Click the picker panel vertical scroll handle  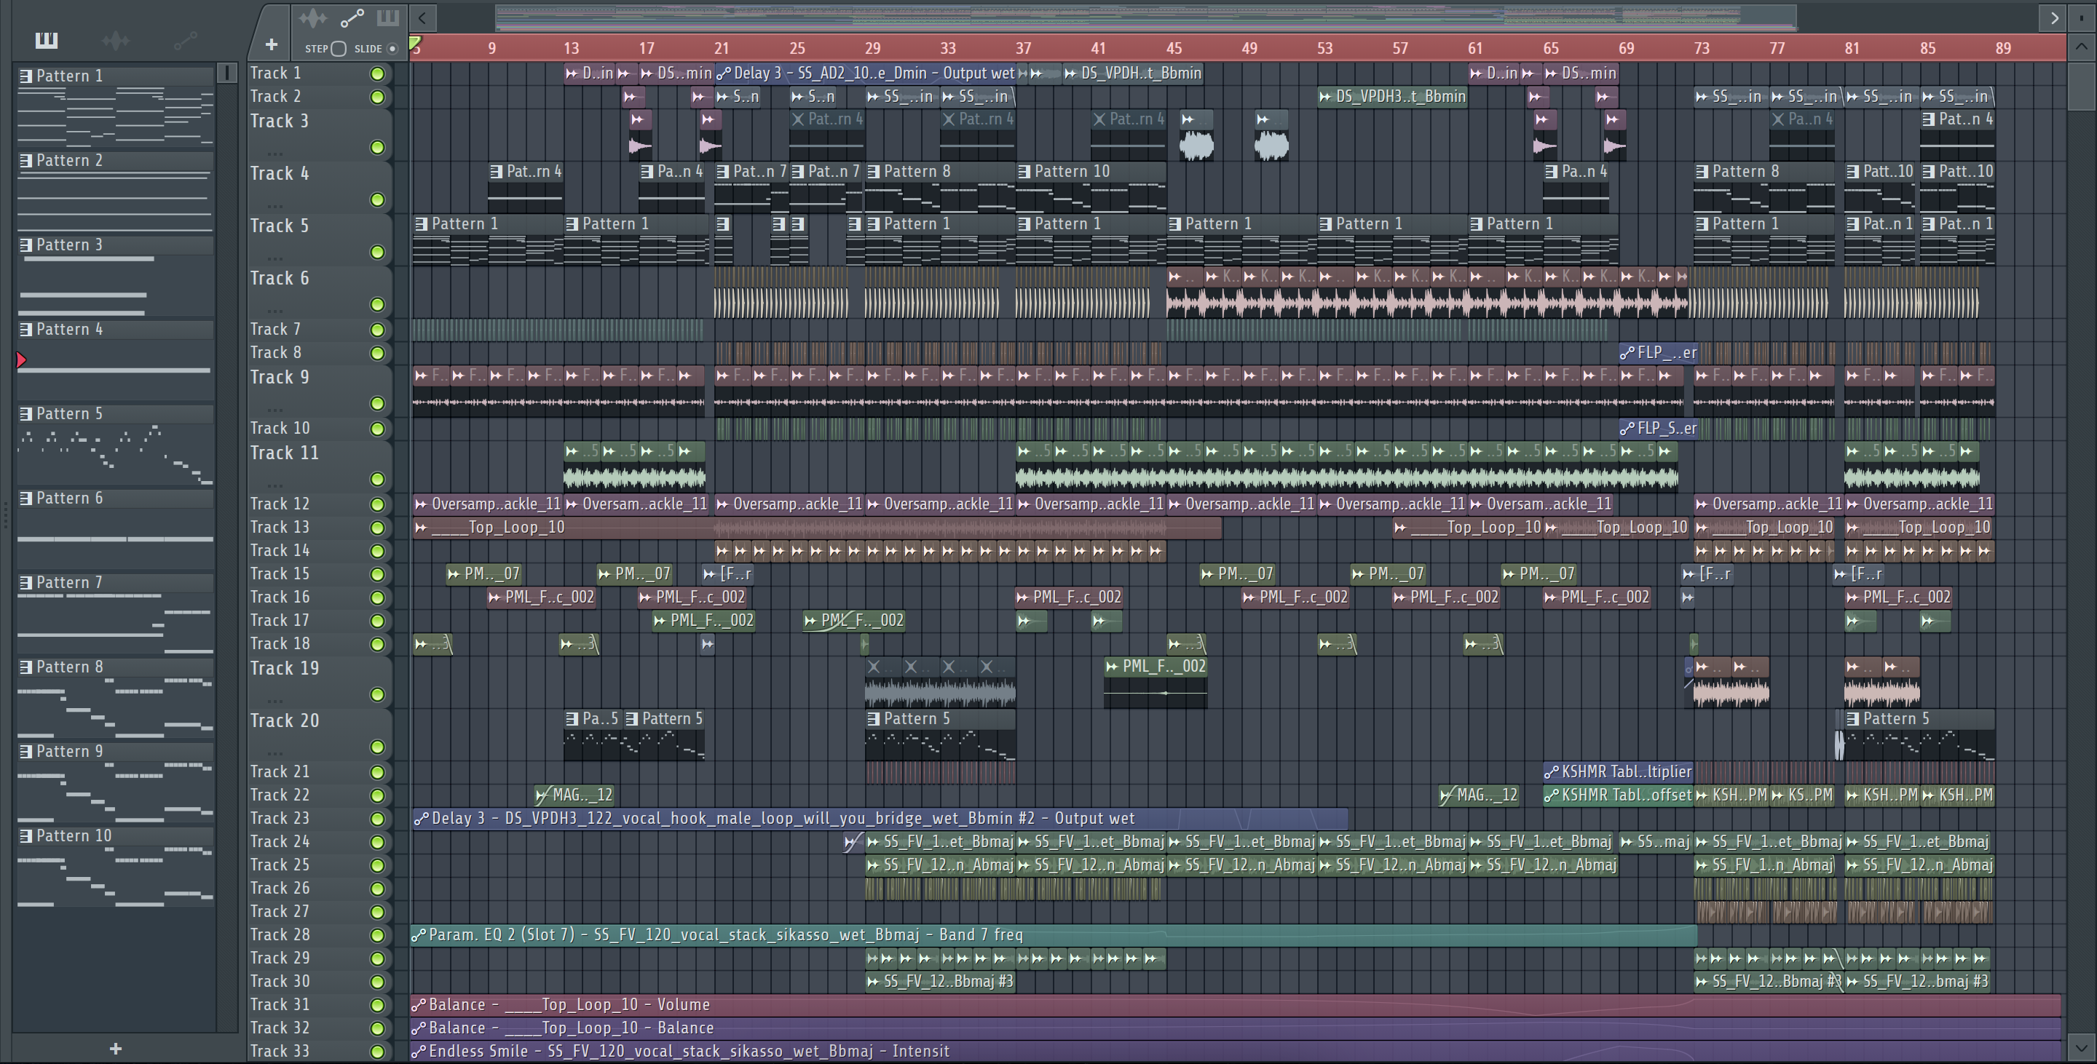227,72
